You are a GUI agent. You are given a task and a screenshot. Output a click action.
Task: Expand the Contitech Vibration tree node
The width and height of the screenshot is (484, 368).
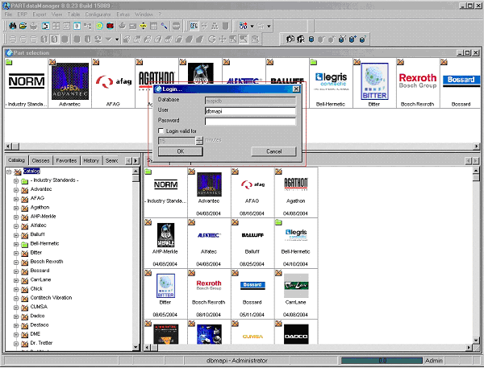point(16,299)
